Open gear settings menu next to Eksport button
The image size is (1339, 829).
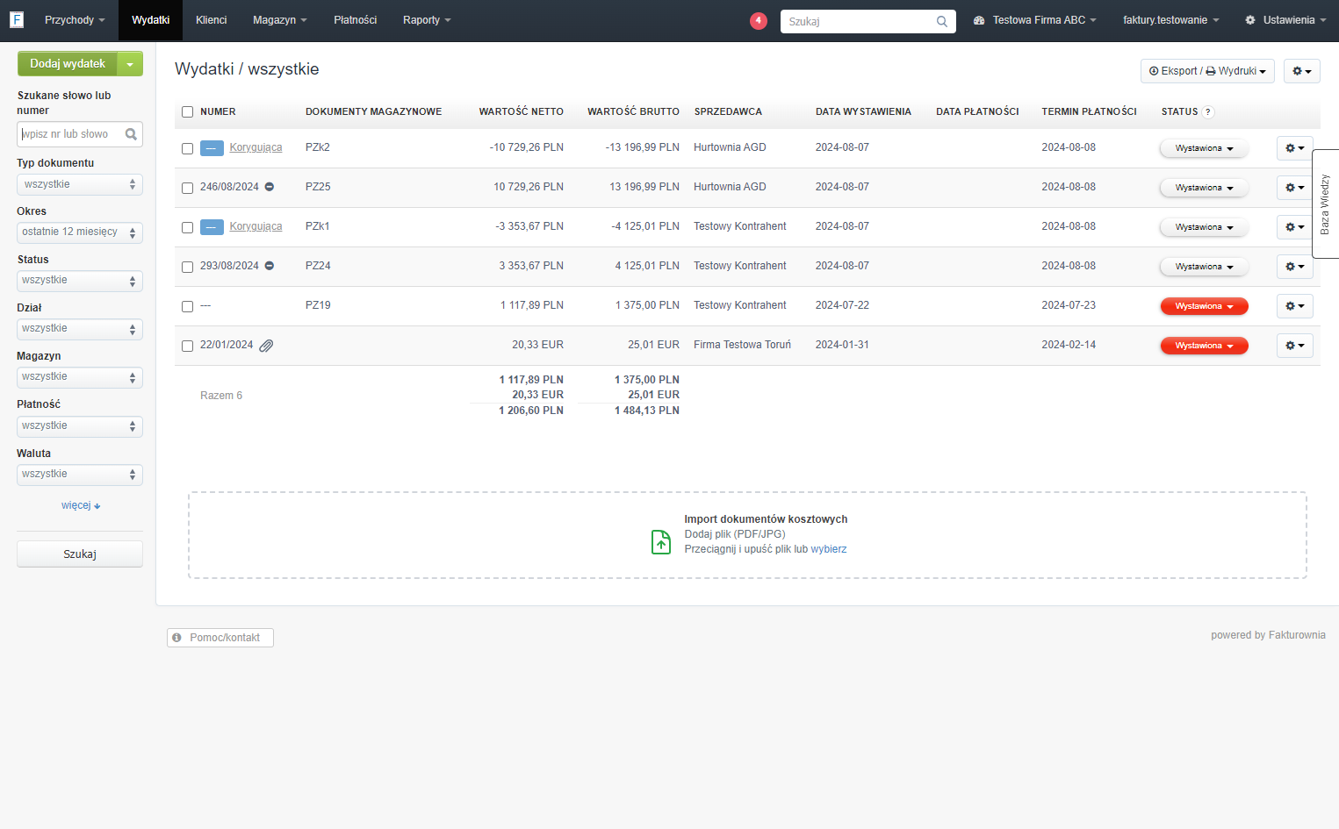coord(1302,71)
